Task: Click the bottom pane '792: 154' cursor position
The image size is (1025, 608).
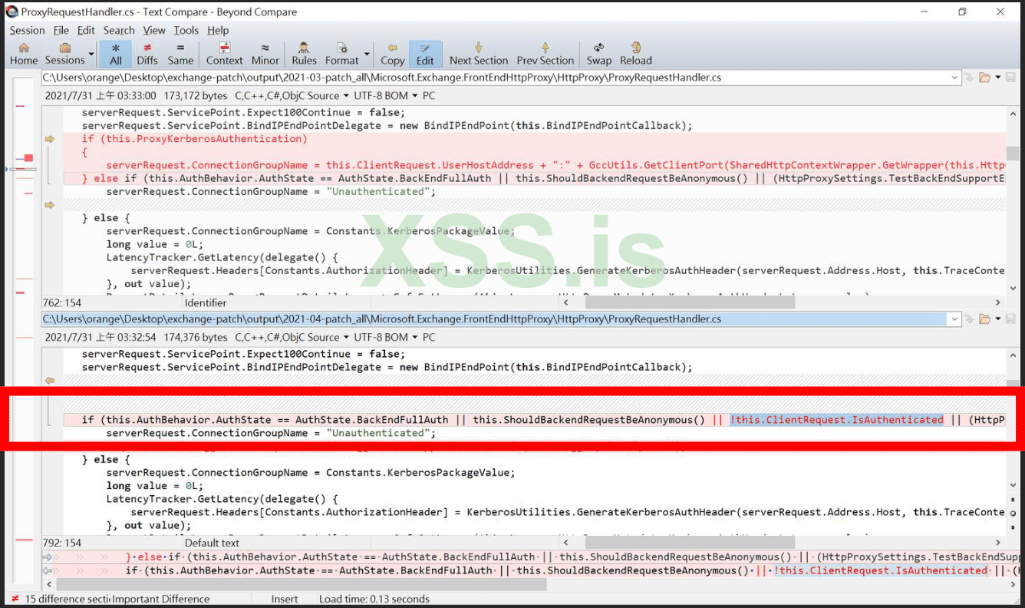Action: pyautogui.click(x=62, y=543)
